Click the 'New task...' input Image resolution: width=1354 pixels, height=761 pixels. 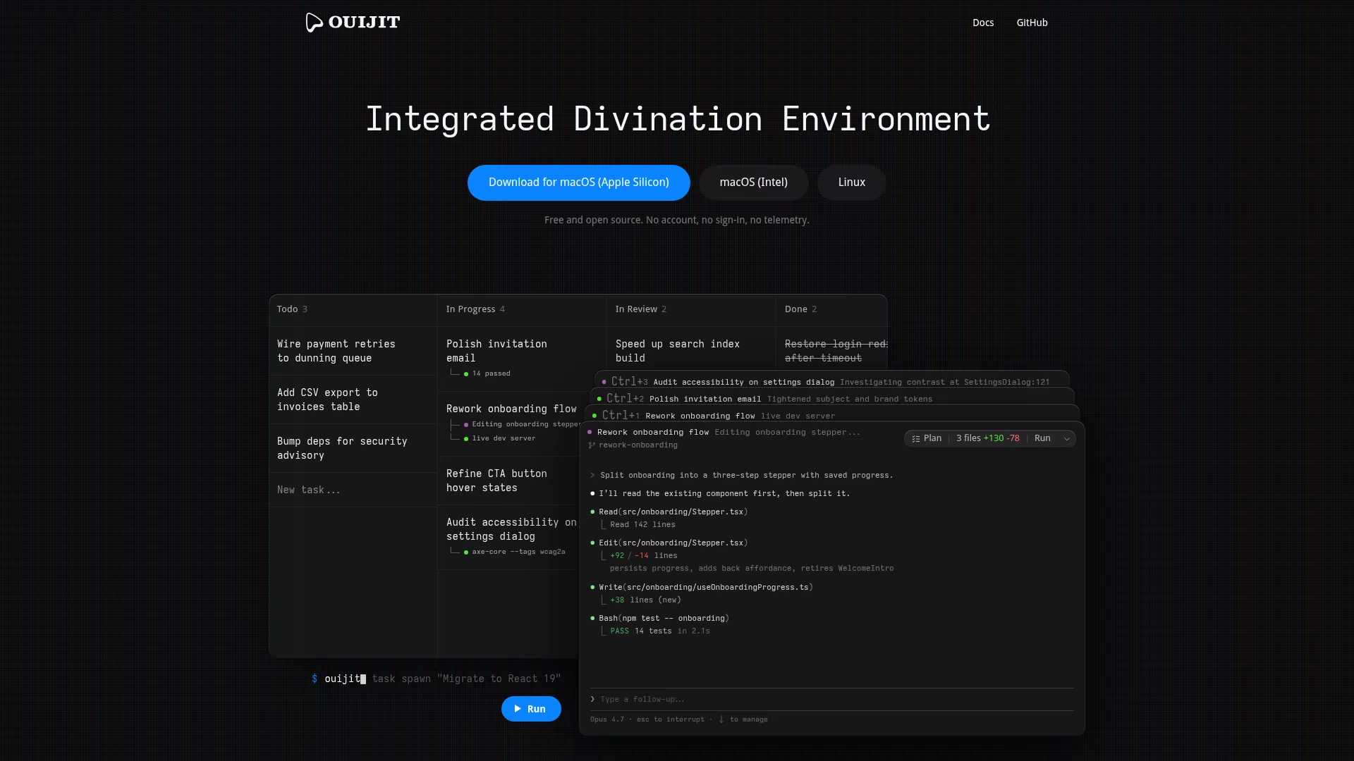click(353, 490)
